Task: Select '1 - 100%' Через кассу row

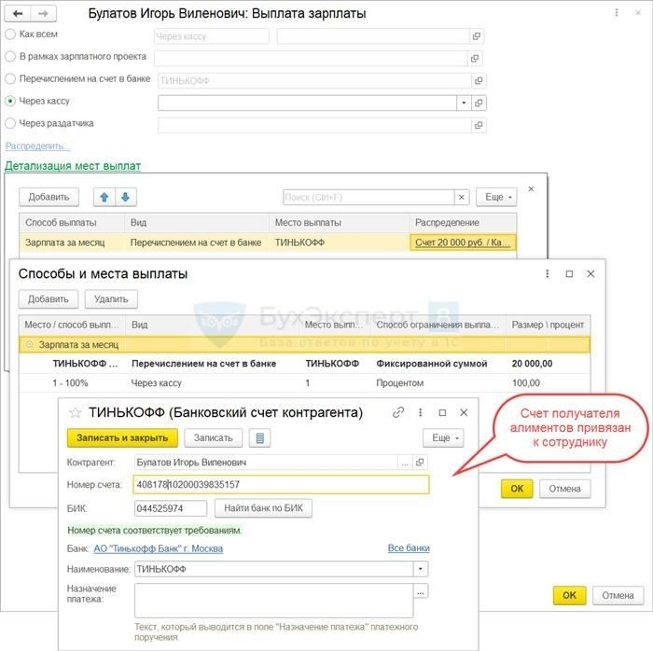Action: (x=304, y=383)
